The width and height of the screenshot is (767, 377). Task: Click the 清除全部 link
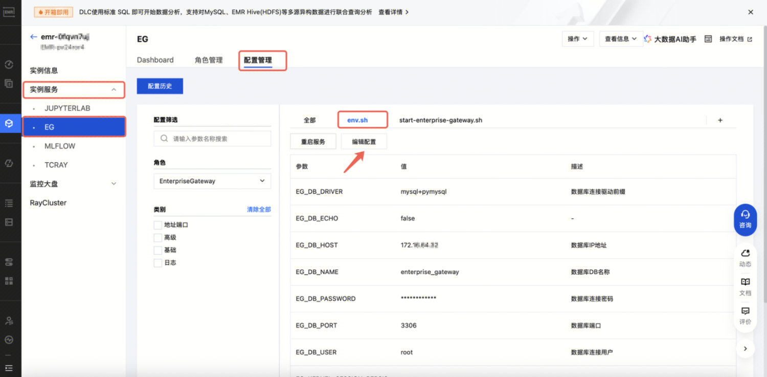[x=259, y=209]
